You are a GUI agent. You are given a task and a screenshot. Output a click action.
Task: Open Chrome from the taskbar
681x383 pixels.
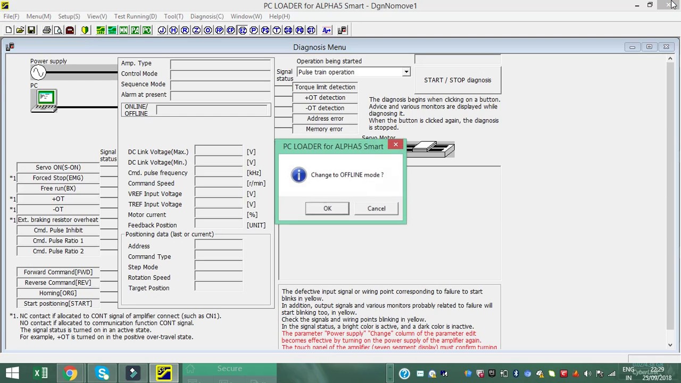[x=70, y=373]
